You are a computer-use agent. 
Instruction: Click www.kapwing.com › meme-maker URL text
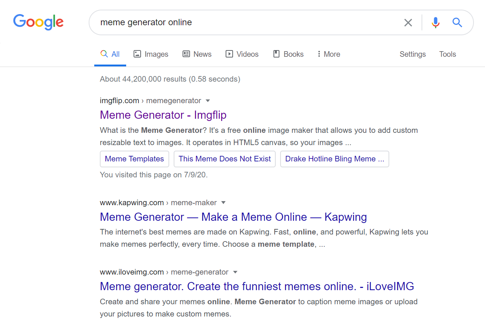[158, 203]
